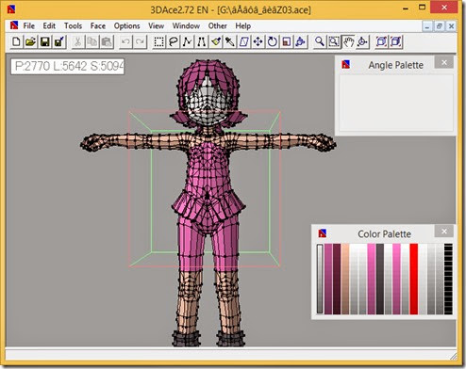Open the Face menu

pos(98,25)
